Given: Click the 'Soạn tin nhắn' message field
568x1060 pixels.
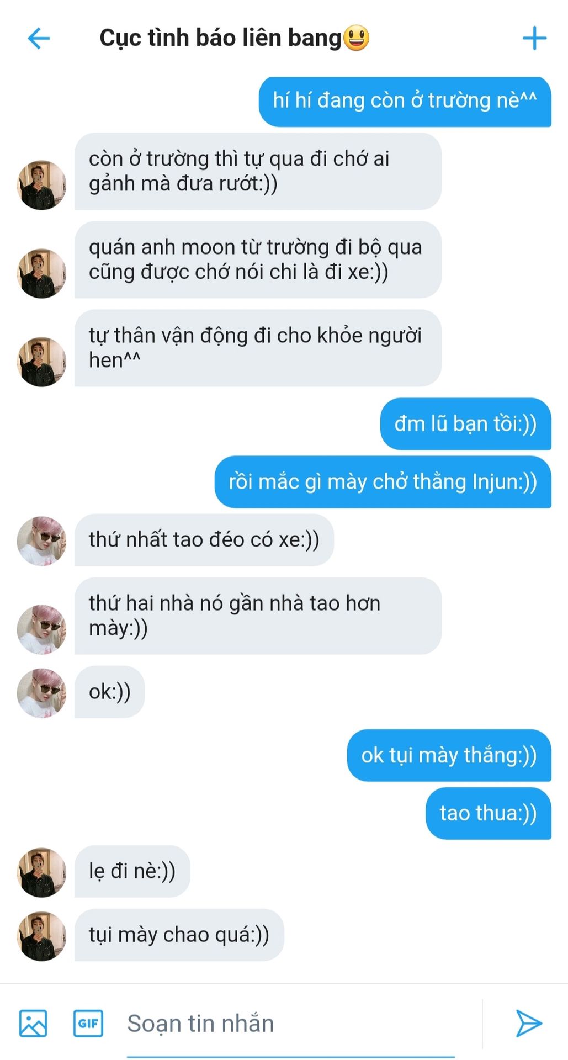Looking at the screenshot, I should [290, 1024].
